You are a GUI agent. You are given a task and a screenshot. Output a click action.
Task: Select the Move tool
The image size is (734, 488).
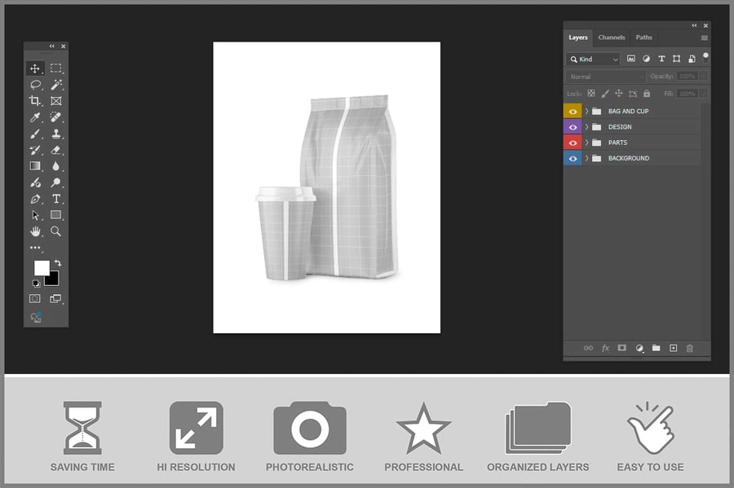[35, 68]
